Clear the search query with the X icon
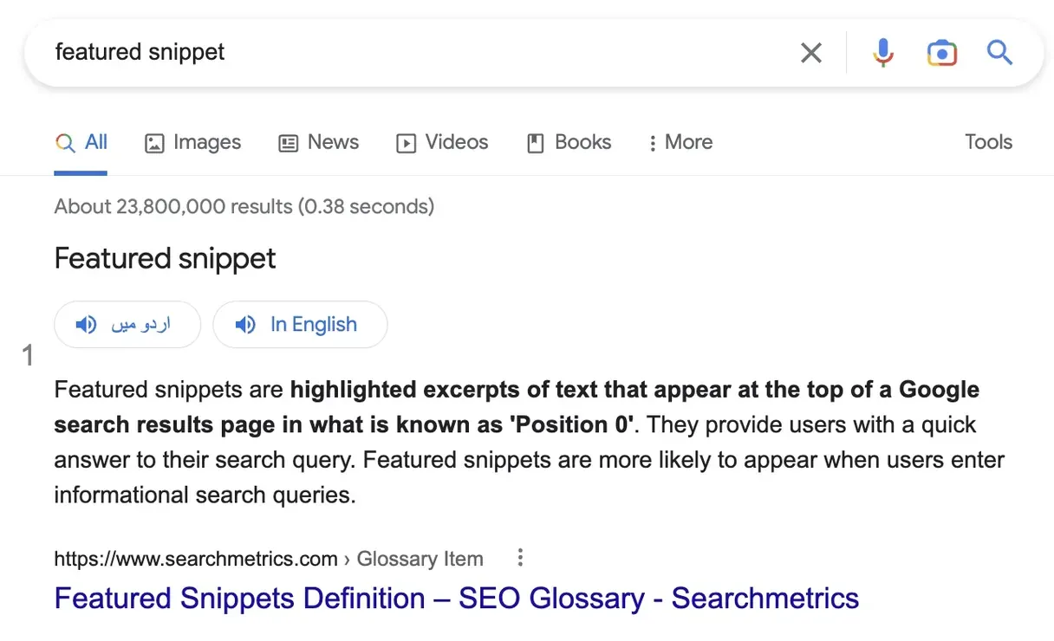Viewport: 1054px width, 641px height. [811, 53]
